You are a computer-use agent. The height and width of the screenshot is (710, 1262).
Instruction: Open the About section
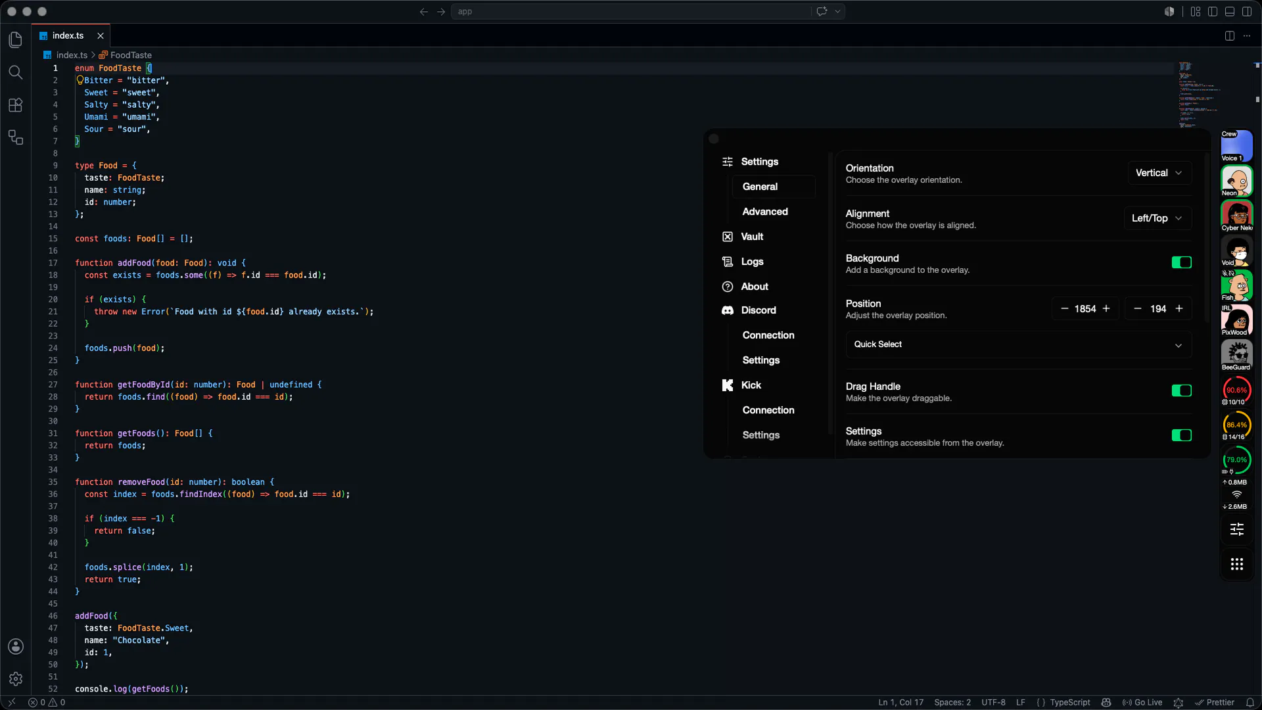[x=755, y=287]
